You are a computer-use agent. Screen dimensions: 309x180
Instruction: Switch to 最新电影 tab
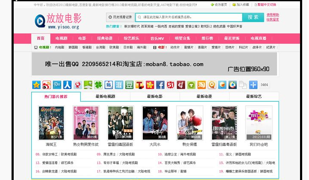tap(155, 96)
